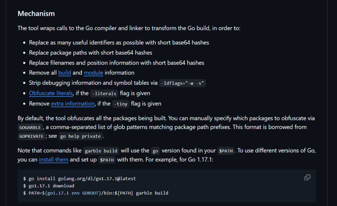
Task: Click the "install them" link
Action: pos(54,160)
